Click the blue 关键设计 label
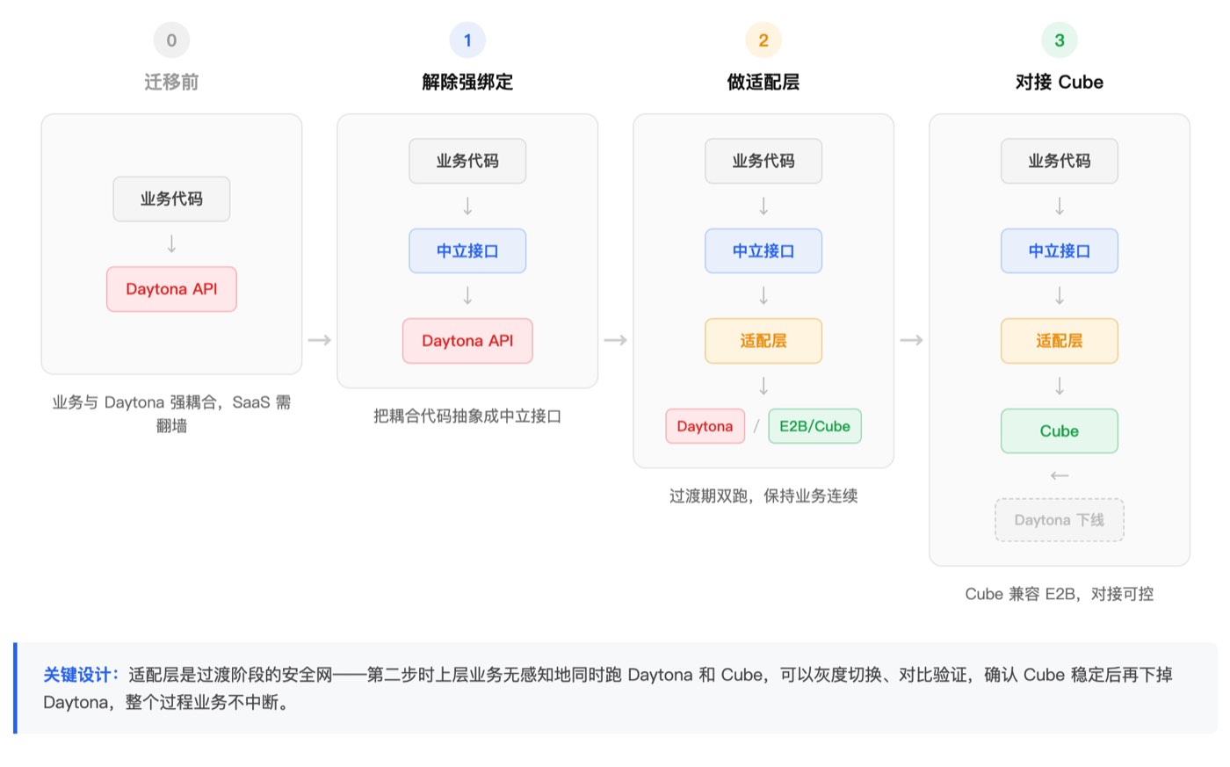The image size is (1230, 767). click(81, 675)
